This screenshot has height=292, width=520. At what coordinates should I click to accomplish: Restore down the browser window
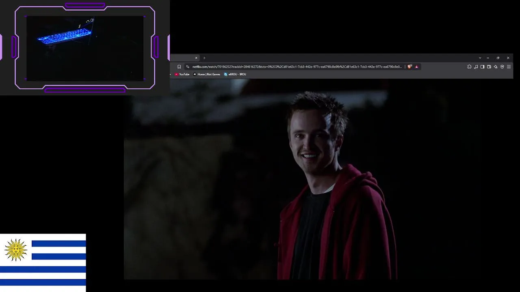(498, 58)
